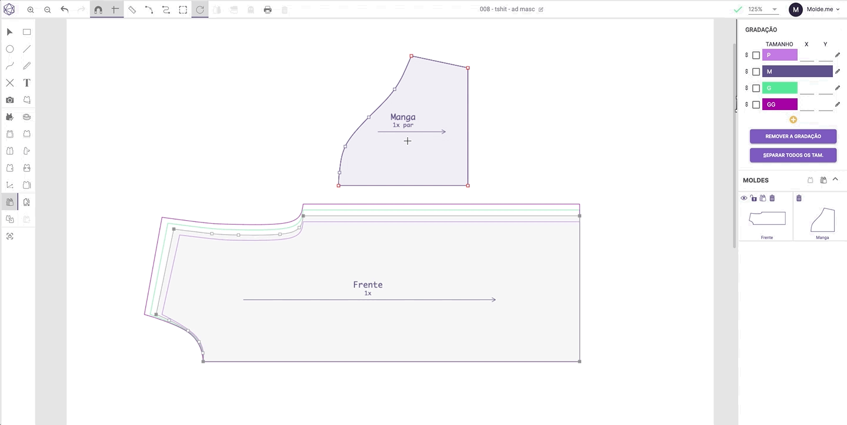This screenshot has height=425, width=847.
Task: Toggle visibility eye of Frente mold
Action: pyautogui.click(x=744, y=198)
